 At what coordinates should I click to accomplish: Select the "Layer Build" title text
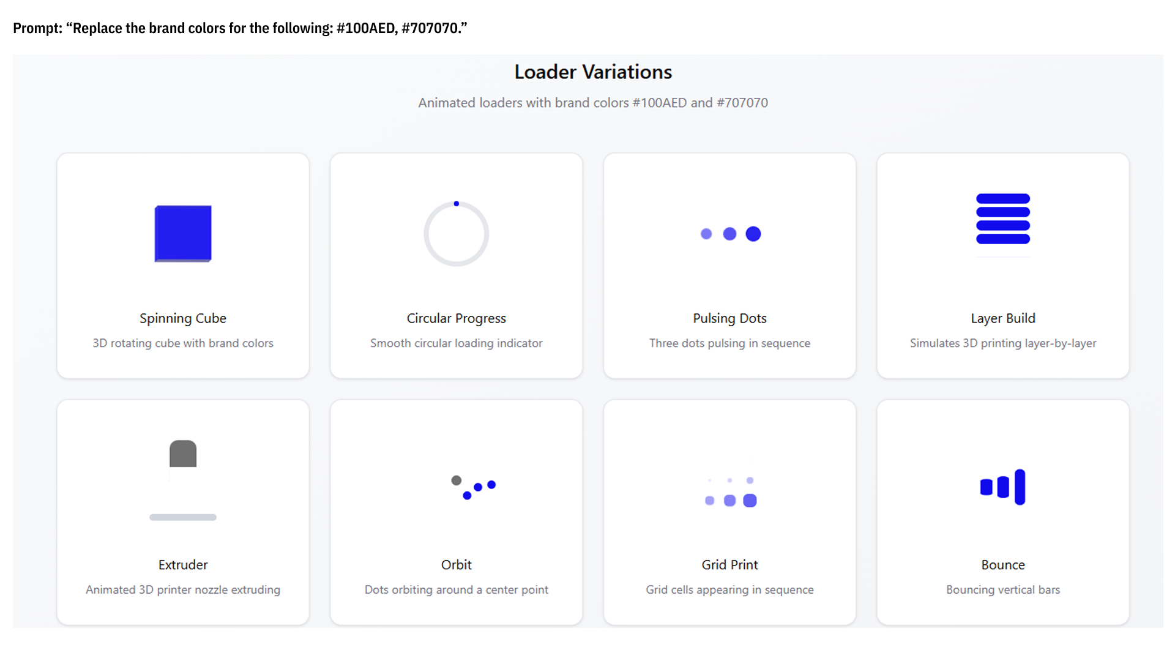click(1003, 318)
